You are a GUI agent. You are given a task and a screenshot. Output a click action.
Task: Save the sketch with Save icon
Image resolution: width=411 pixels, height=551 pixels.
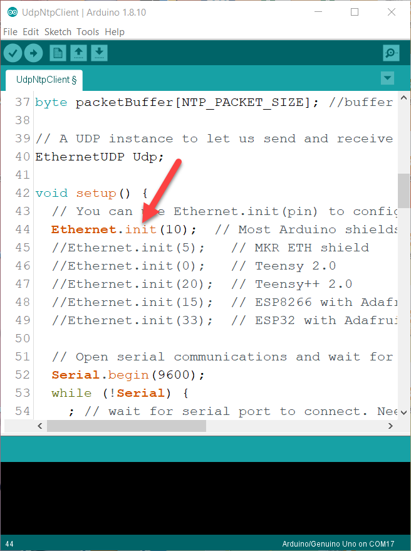click(100, 53)
